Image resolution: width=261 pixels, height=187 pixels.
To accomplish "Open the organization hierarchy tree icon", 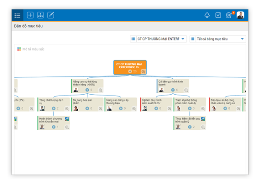I will tap(41, 15).
